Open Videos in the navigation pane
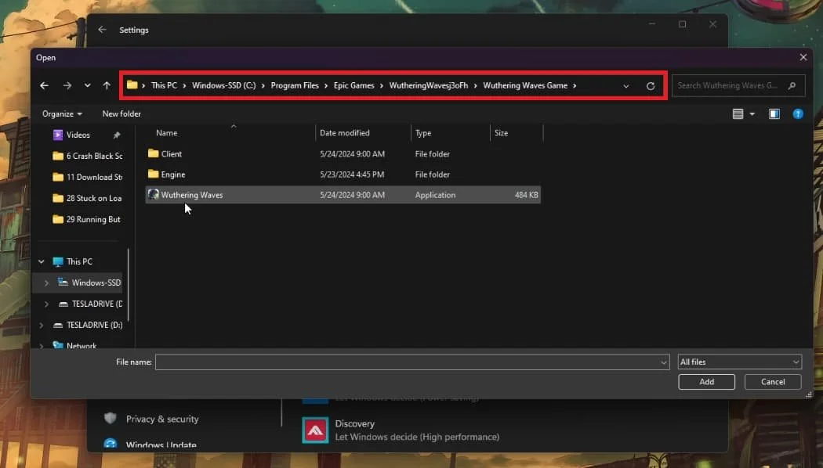Image resolution: width=823 pixels, height=468 pixels. [x=78, y=135]
